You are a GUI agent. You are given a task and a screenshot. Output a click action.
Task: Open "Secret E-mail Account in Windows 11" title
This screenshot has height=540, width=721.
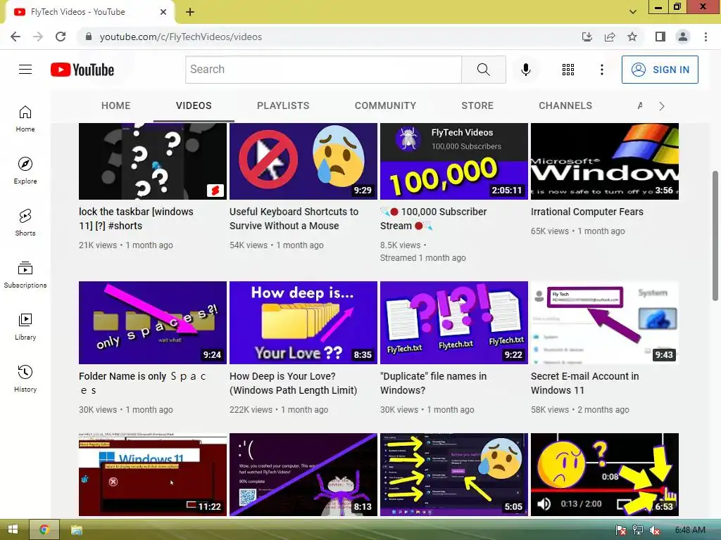(x=584, y=383)
